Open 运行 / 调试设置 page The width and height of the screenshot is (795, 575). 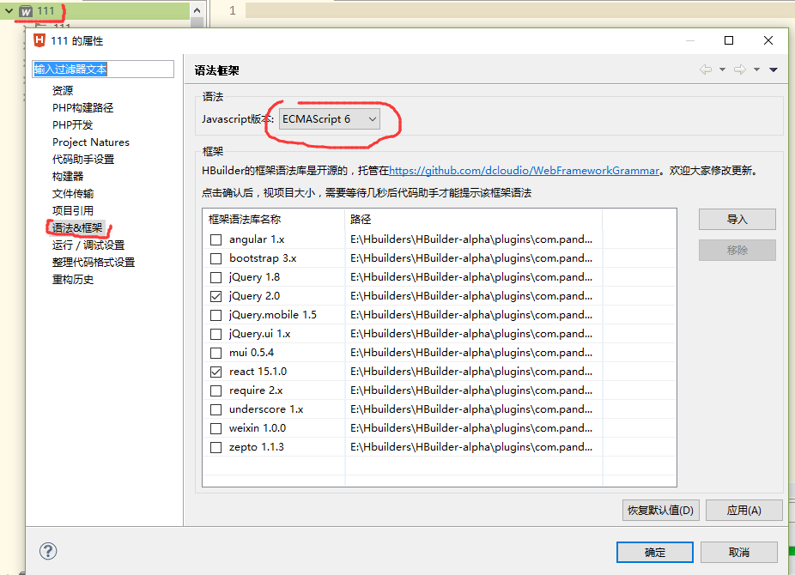(88, 245)
